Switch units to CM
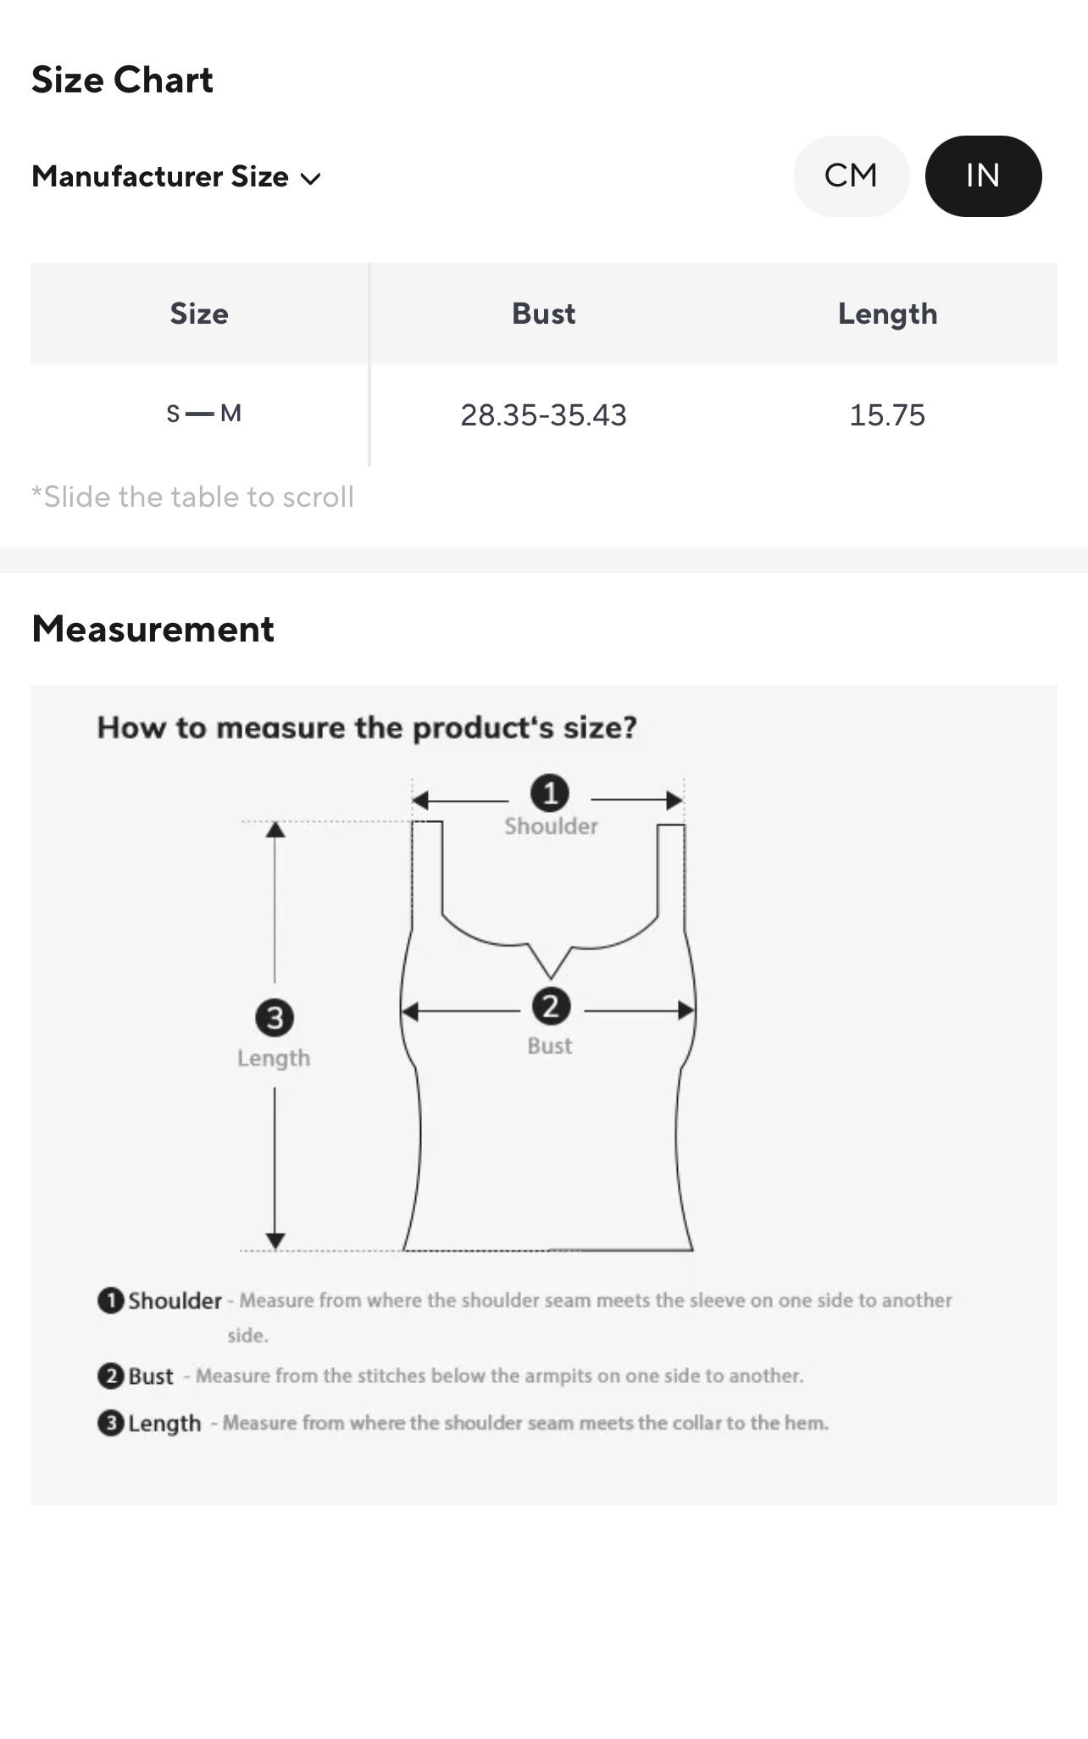 pyautogui.click(x=851, y=175)
